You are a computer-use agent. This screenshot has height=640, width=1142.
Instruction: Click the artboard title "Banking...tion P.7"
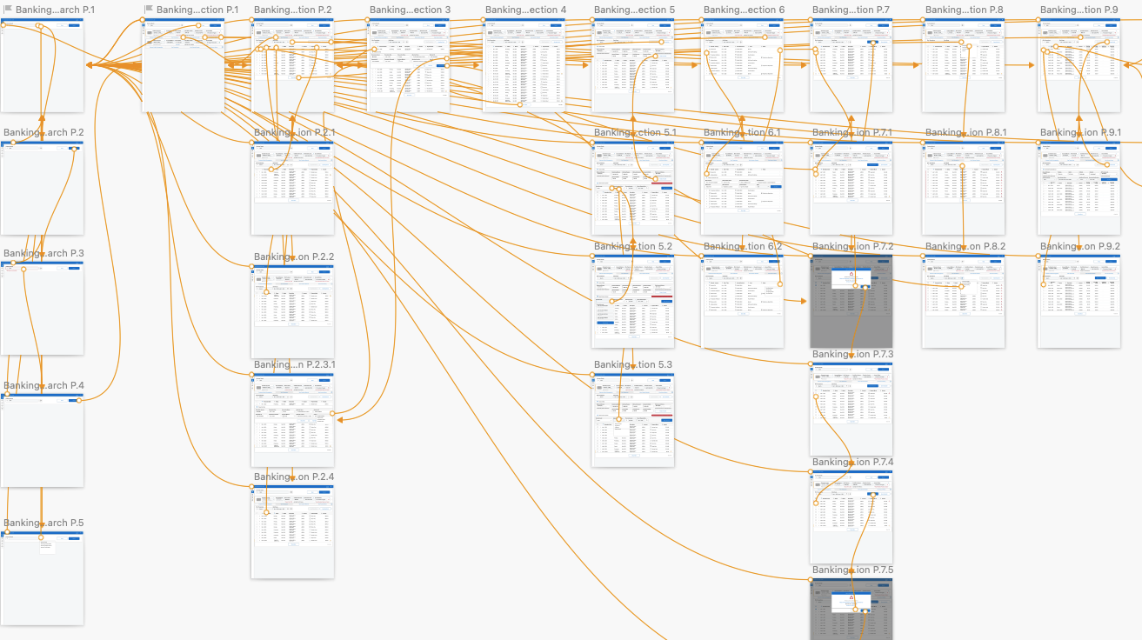[851, 10]
